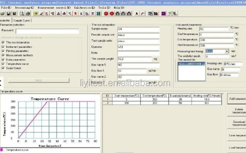Open print preview from the toolbar
The height and width of the screenshot is (153, 246).
point(22,14)
